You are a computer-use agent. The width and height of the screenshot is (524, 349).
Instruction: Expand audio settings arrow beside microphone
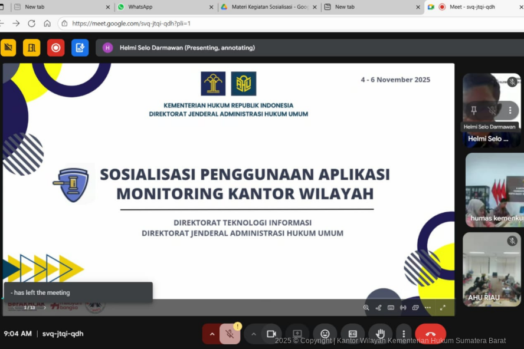212,334
